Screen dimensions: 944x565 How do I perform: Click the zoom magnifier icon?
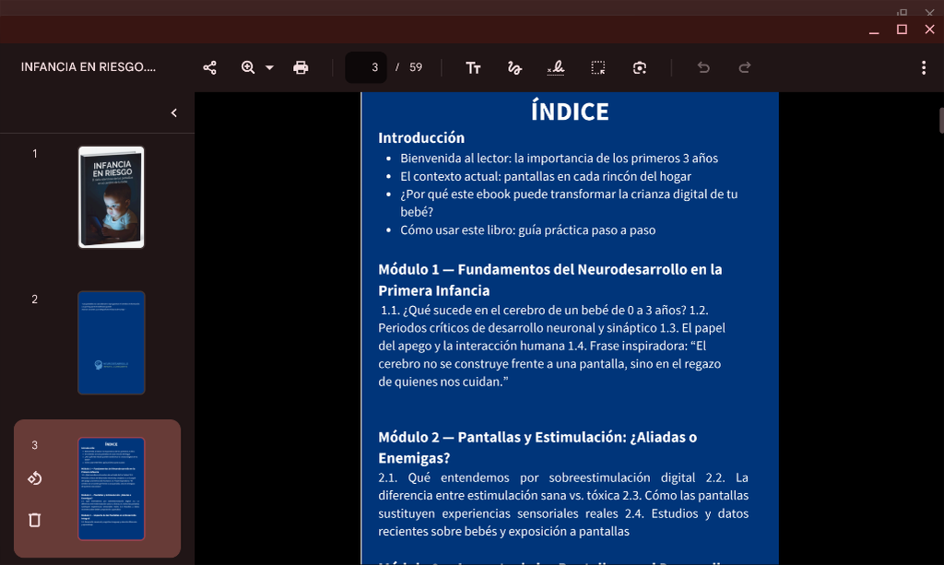point(248,67)
